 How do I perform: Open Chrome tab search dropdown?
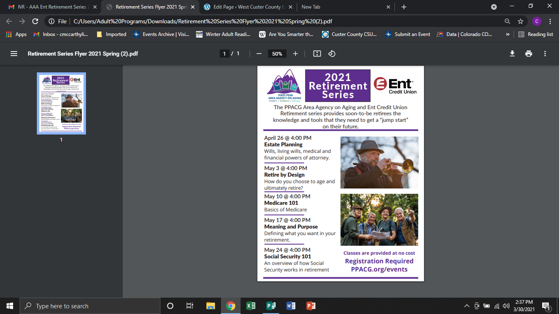click(x=494, y=7)
